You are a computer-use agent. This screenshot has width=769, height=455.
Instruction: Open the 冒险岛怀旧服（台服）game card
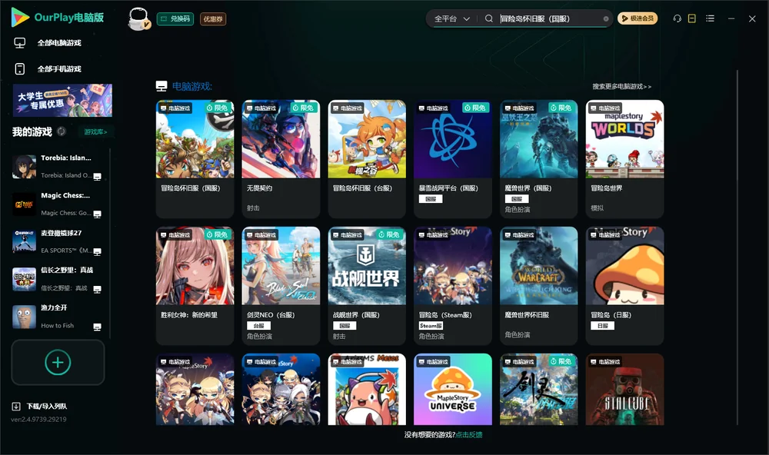[x=367, y=159]
